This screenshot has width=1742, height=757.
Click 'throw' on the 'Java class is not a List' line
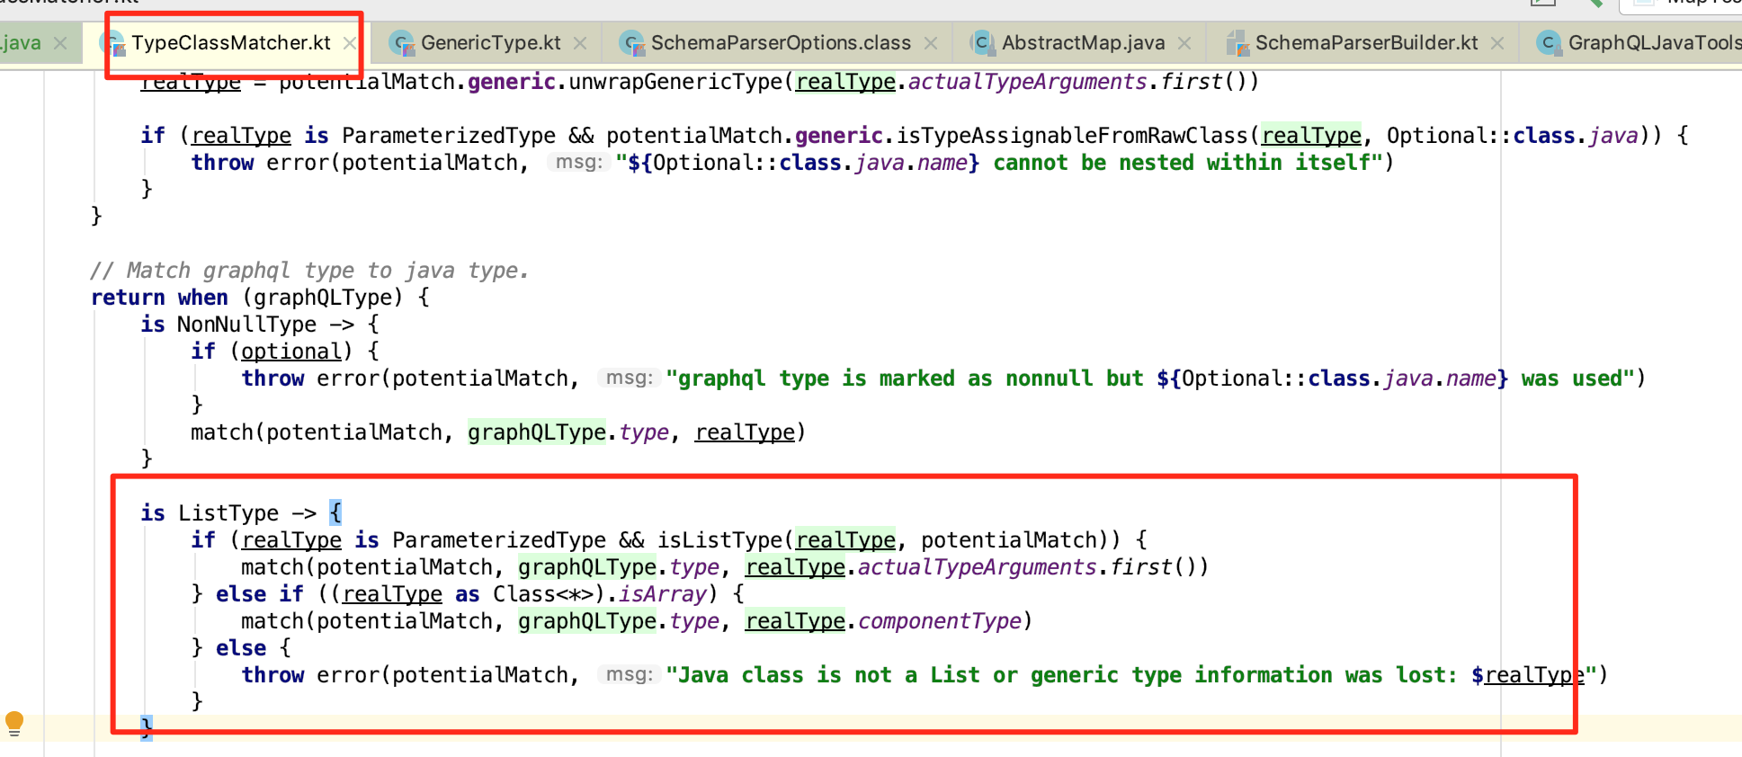tap(272, 675)
